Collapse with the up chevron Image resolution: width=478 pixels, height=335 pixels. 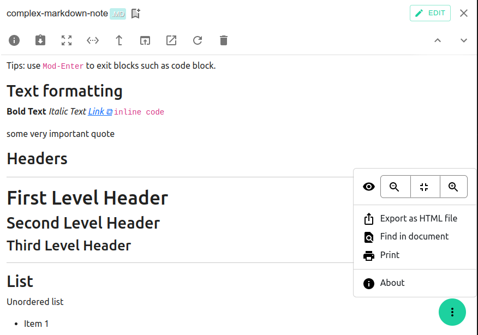point(438,40)
